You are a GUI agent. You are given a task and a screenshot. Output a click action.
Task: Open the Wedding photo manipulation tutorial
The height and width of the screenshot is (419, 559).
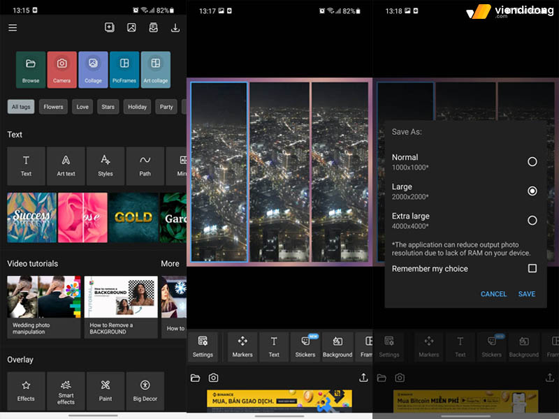point(43,307)
